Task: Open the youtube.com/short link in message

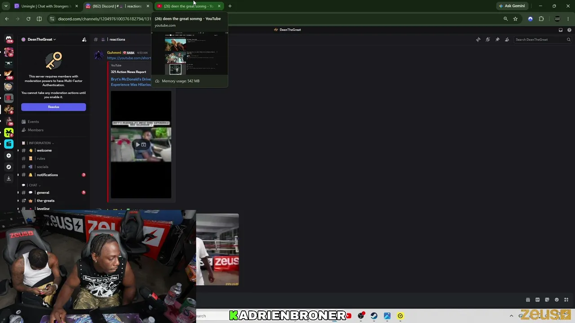Action: 129,58
